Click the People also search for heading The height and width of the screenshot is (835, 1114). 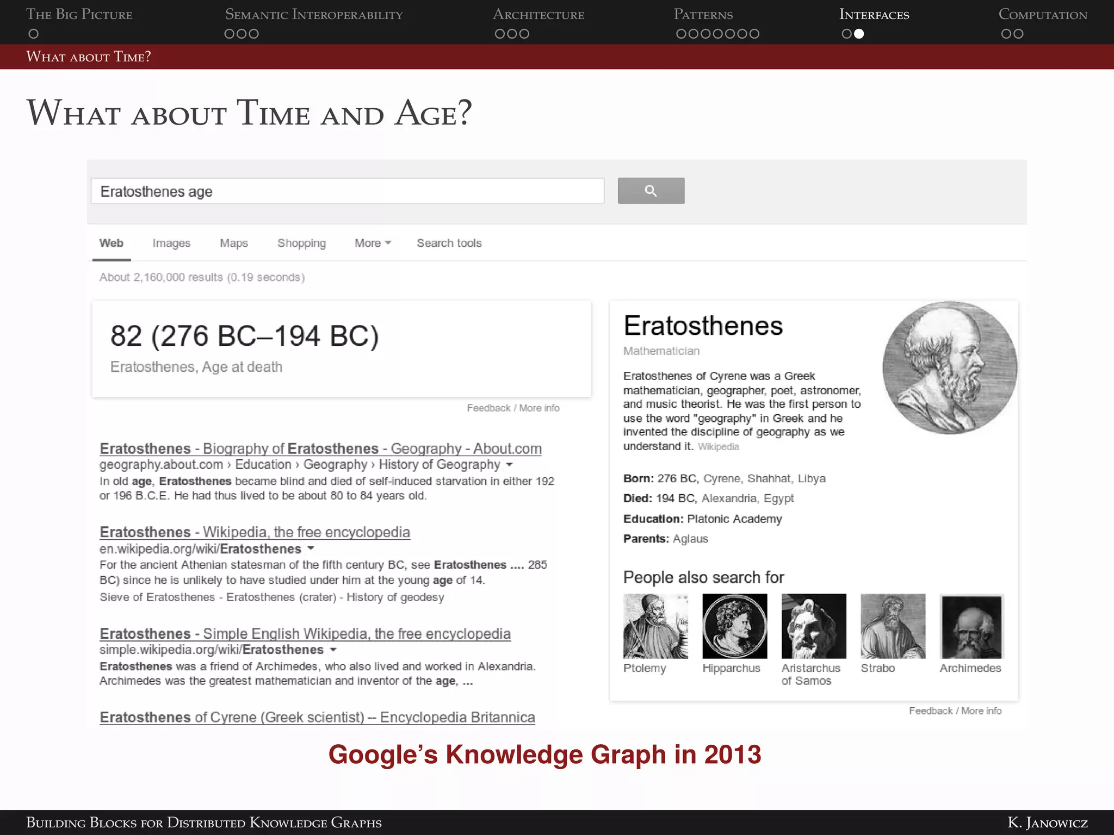click(x=703, y=577)
